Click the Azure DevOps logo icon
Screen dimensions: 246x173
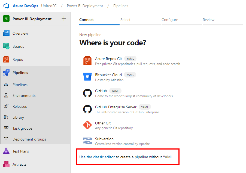[6, 6]
